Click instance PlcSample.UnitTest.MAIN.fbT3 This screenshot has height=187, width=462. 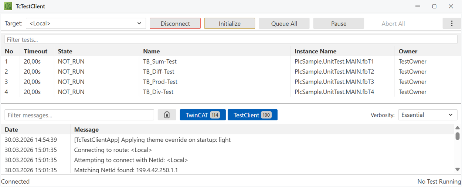(x=334, y=82)
